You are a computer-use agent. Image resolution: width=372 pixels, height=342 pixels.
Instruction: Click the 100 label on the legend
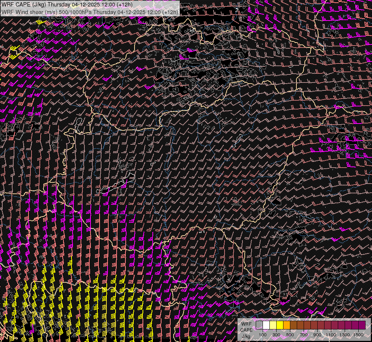click(263, 335)
